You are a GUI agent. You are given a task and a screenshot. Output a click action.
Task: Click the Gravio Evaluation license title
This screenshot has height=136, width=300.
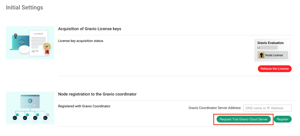pos(270,43)
